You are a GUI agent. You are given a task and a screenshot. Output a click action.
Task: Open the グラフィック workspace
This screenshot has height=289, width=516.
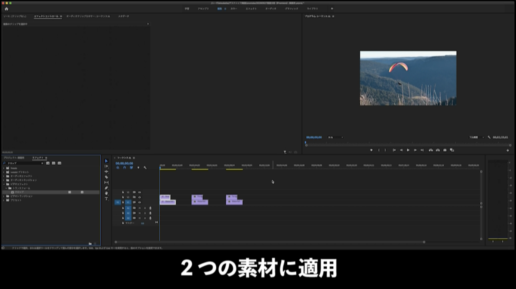point(292,9)
